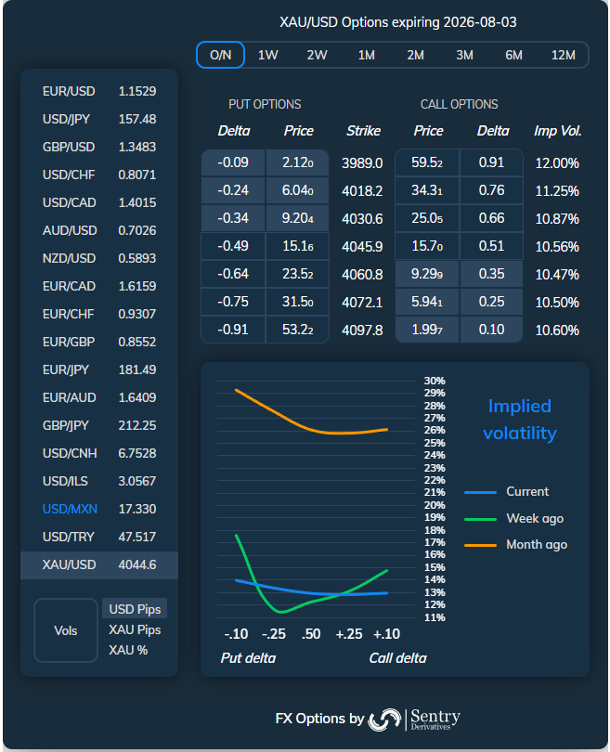
Task: Switch price units to XAU %
Action: [x=128, y=650]
